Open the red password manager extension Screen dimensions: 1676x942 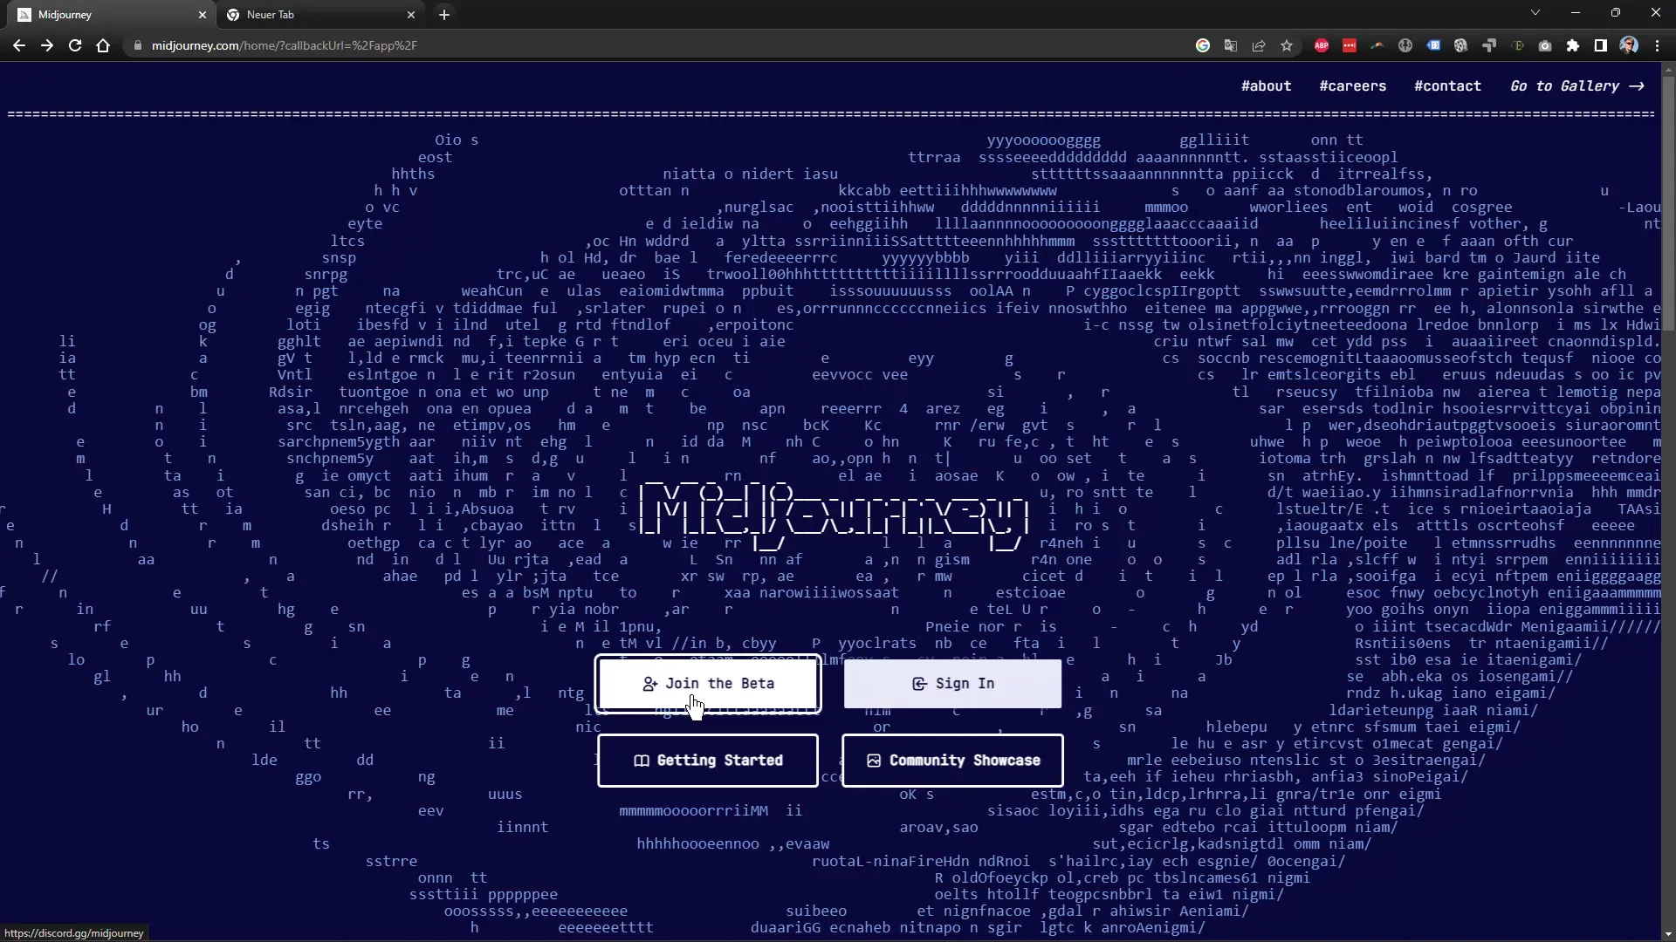pyautogui.click(x=1350, y=45)
